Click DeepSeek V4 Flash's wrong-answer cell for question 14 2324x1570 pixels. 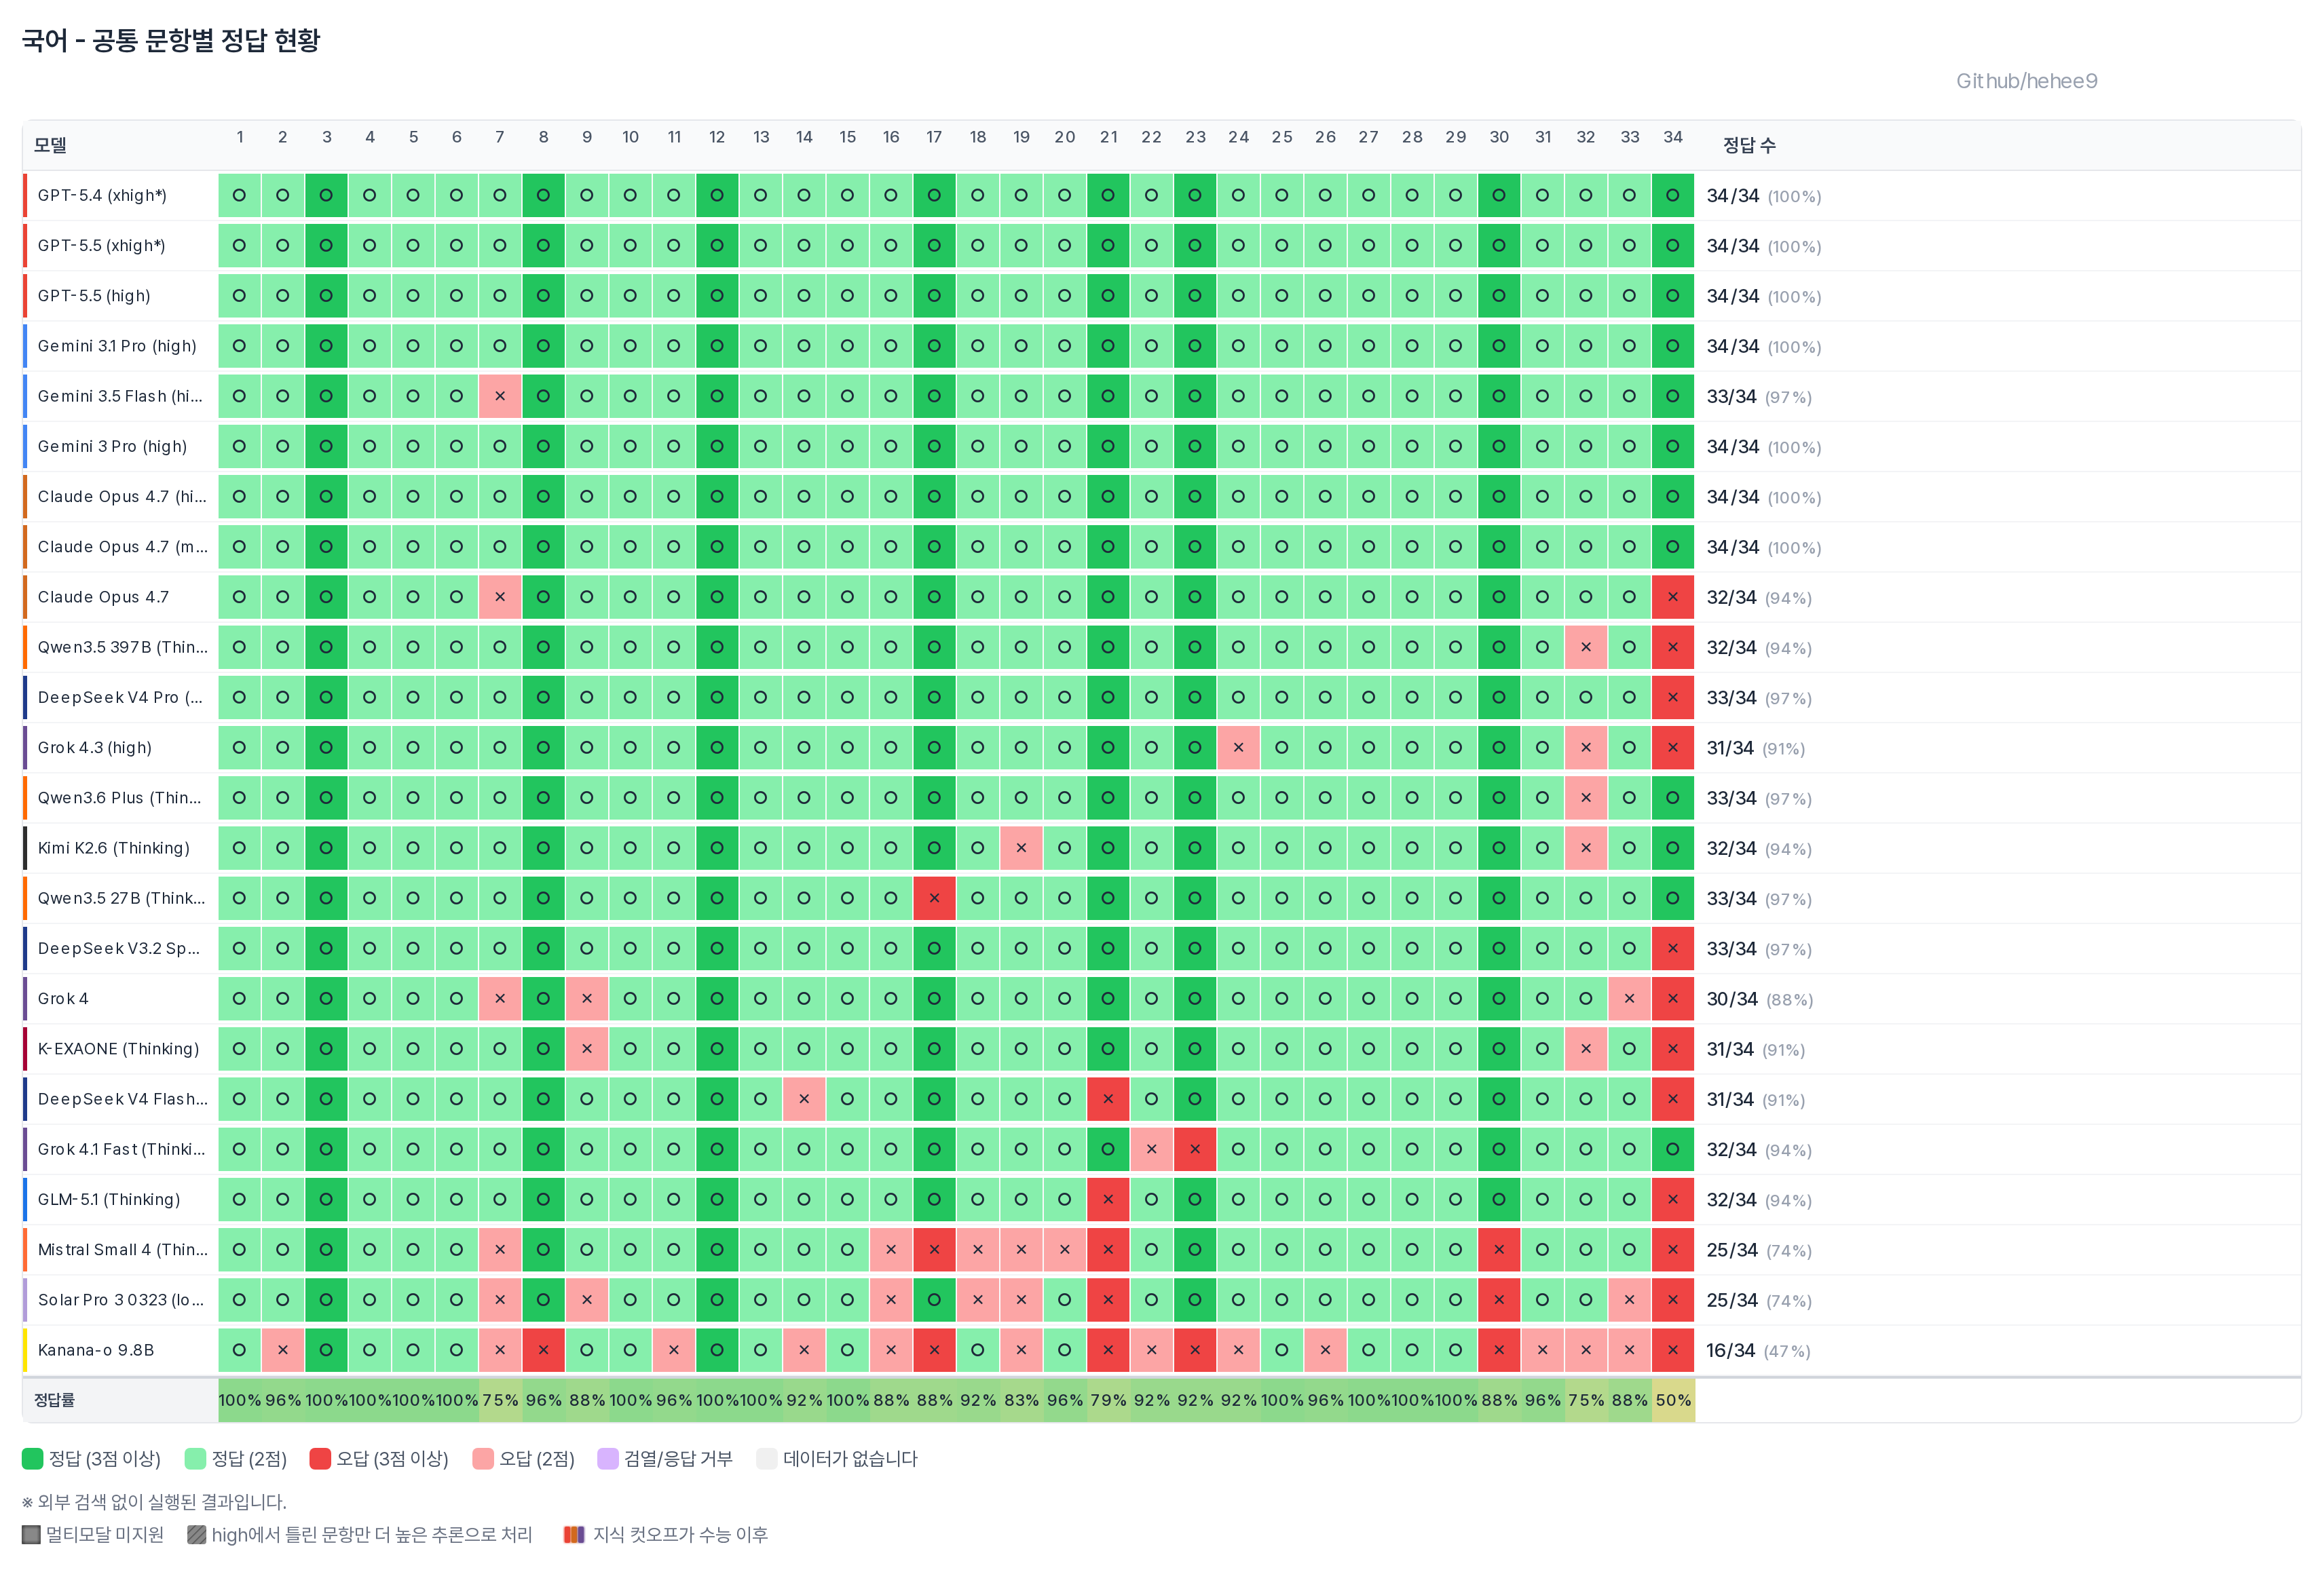[804, 1098]
